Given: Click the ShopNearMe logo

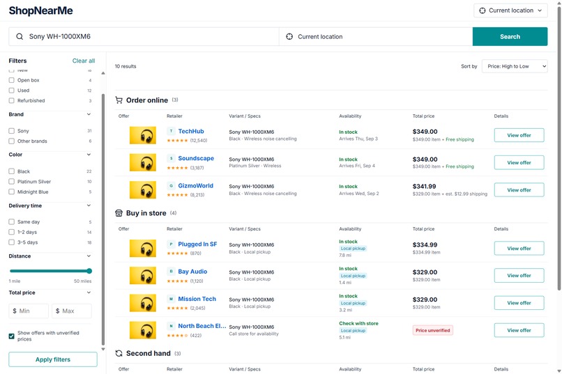Looking at the screenshot, I should point(41,10).
